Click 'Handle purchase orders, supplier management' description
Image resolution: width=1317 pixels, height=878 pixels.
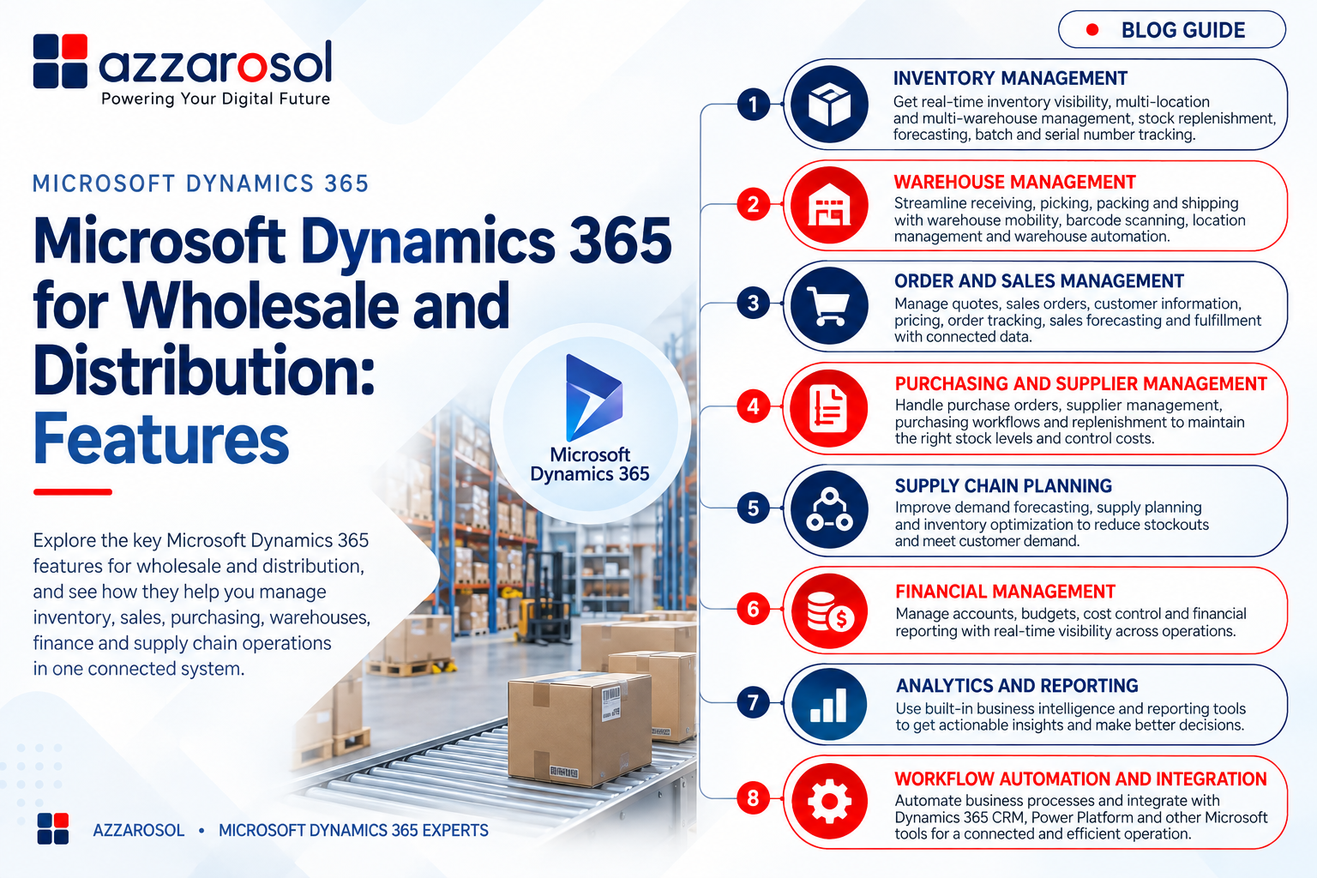[1070, 422]
